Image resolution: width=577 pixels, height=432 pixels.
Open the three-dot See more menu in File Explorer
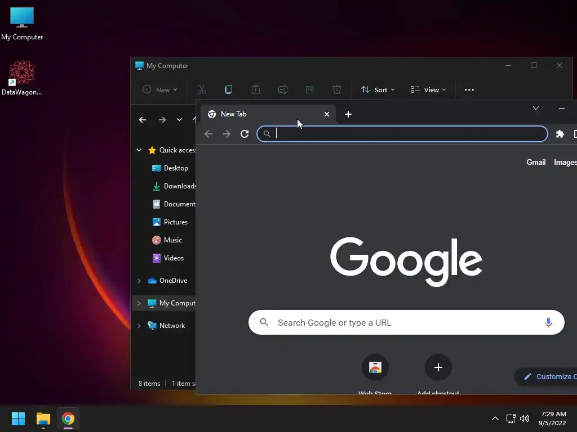(469, 89)
